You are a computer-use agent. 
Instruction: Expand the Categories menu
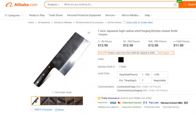coord(12,15)
